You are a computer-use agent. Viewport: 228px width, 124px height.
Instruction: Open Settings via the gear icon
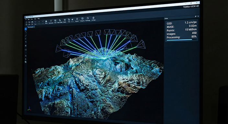click(x=93, y=18)
